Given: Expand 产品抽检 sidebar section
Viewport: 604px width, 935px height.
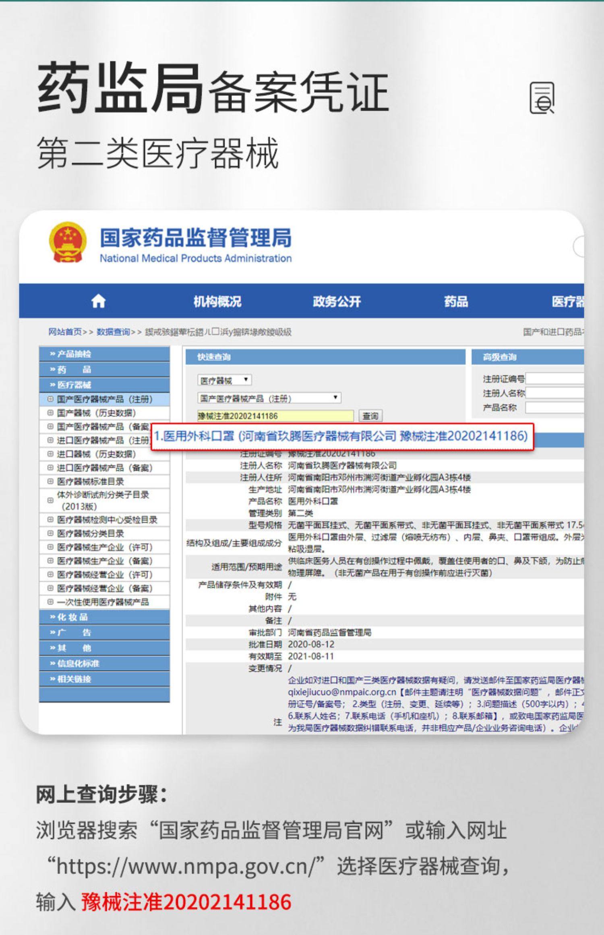Looking at the screenshot, I should (x=104, y=354).
